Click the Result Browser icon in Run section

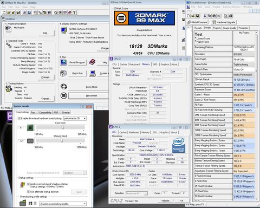63,62
